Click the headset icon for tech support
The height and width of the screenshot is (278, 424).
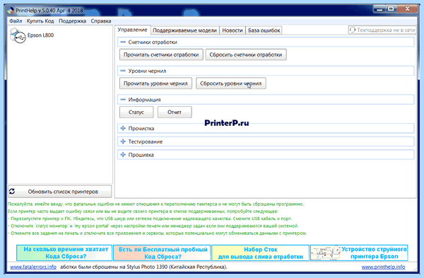click(x=353, y=30)
